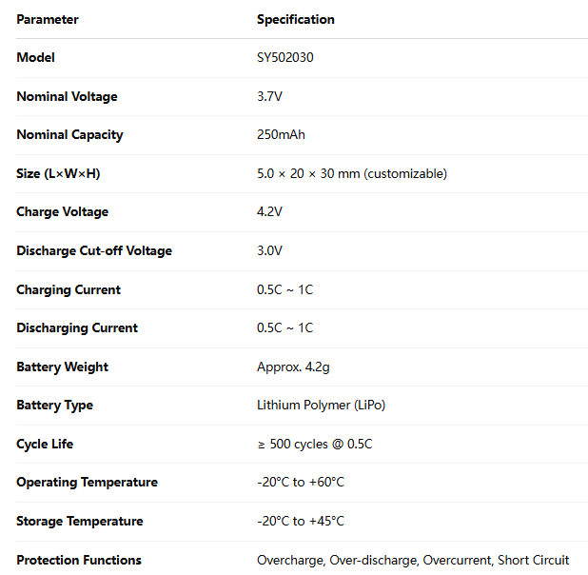Click the Nominal Capacity label
This screenshot has width=588, height=575.
(x=69, y=135)
